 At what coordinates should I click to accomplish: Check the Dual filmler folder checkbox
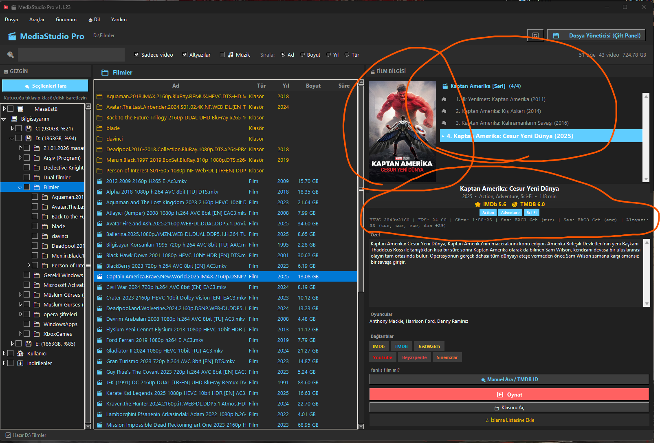pos(27,177)
